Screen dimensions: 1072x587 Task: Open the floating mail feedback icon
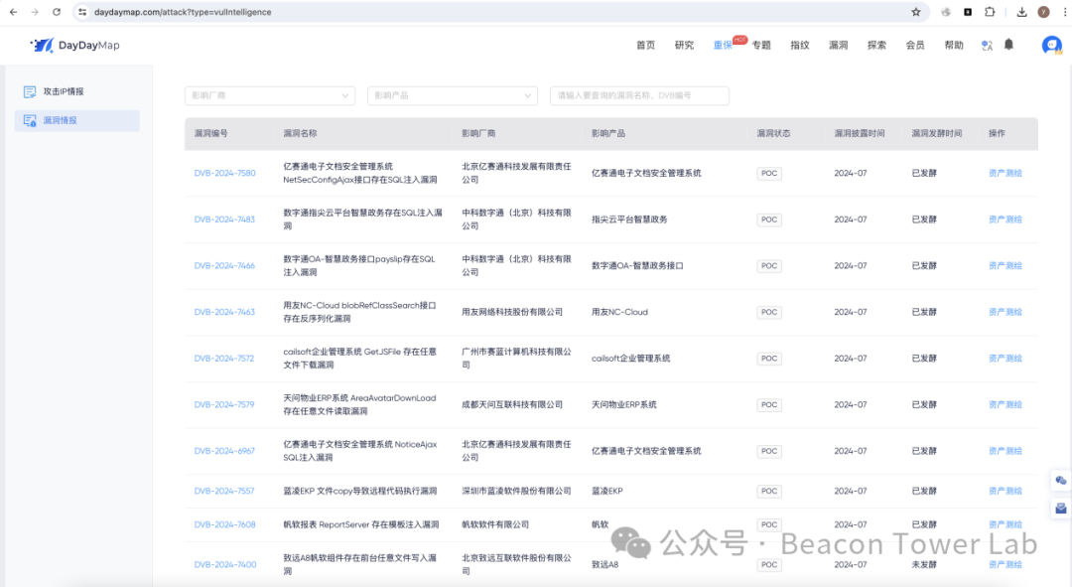point(1060,509)
